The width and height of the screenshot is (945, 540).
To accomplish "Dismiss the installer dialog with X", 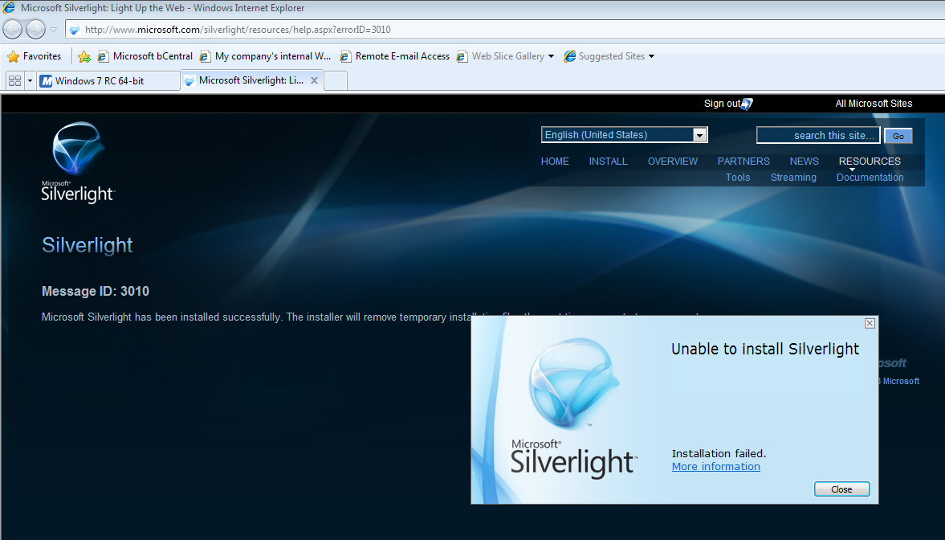I will point(870,323).
